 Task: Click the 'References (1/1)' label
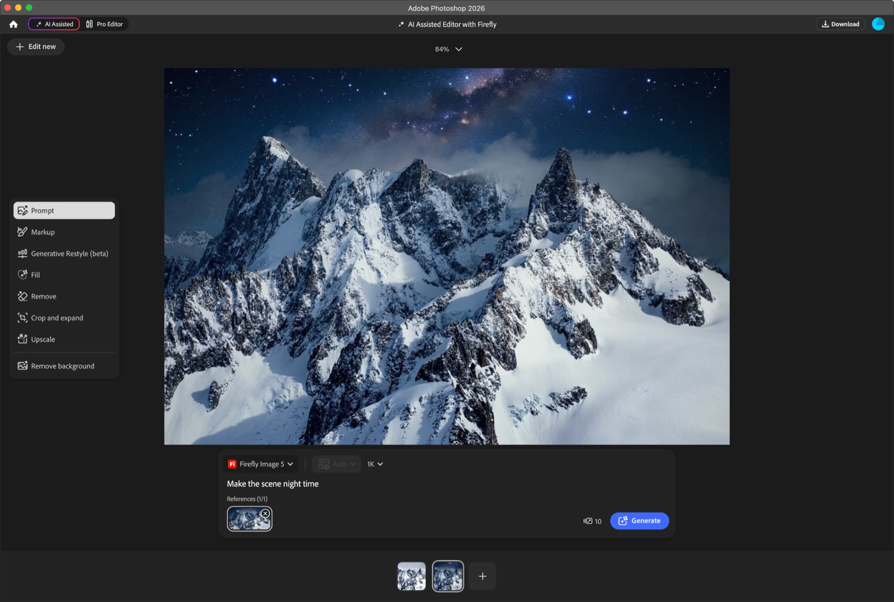pyautogui.click(x=247, y=499)
